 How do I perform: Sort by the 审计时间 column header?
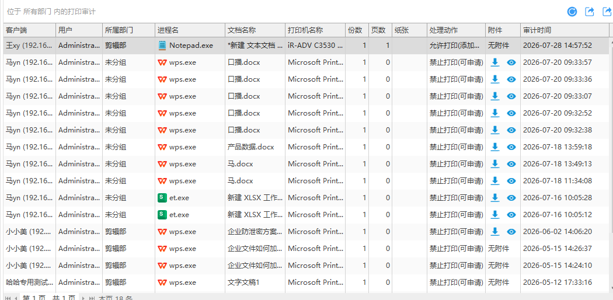coord(565,30)
